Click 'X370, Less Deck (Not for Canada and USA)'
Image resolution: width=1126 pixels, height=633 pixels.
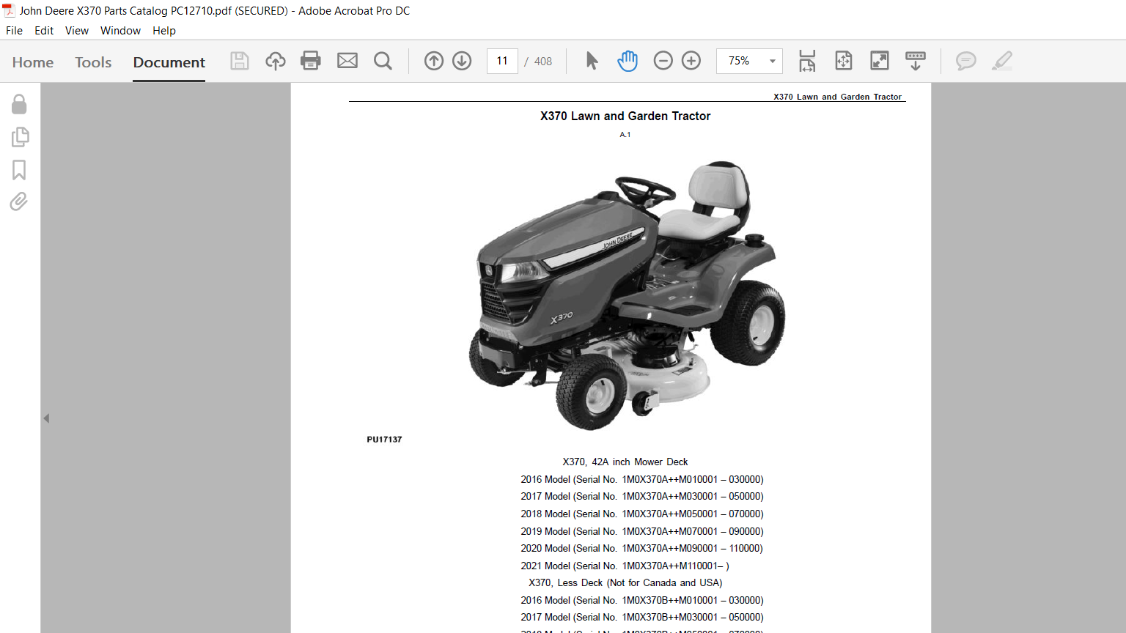point(625,582)
